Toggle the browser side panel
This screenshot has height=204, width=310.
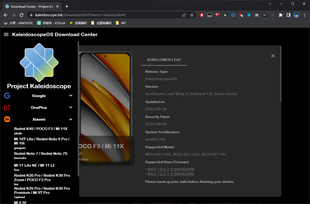[x=288, y=15]
